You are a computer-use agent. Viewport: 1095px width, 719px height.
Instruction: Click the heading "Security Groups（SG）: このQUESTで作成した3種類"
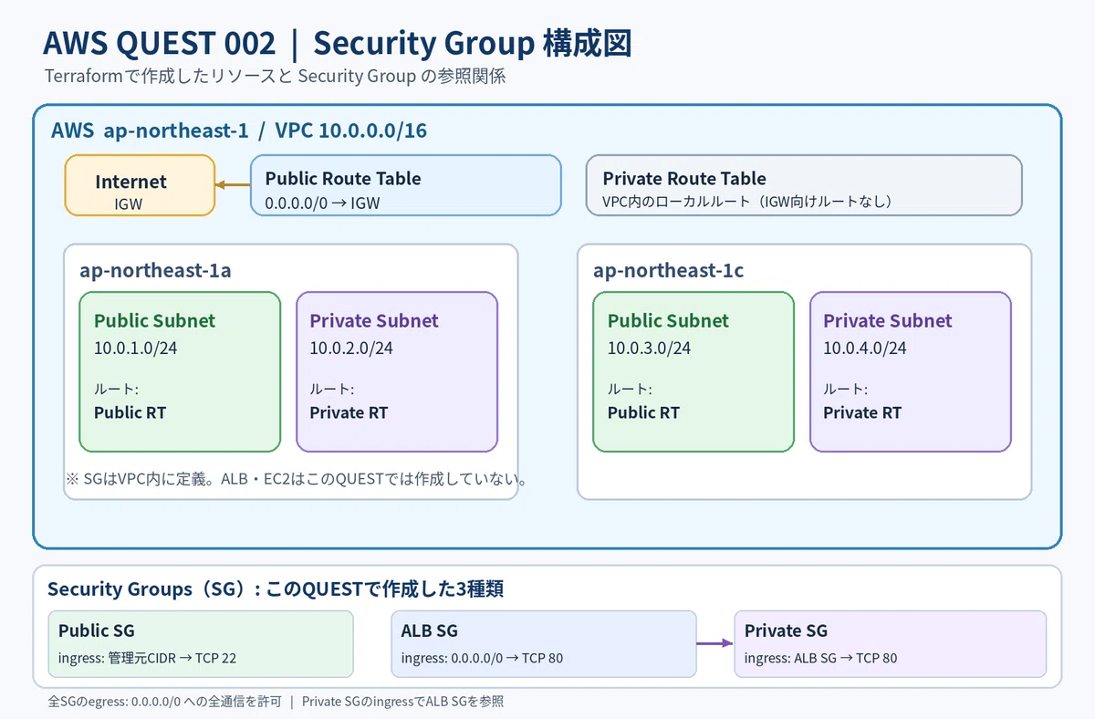276,589
